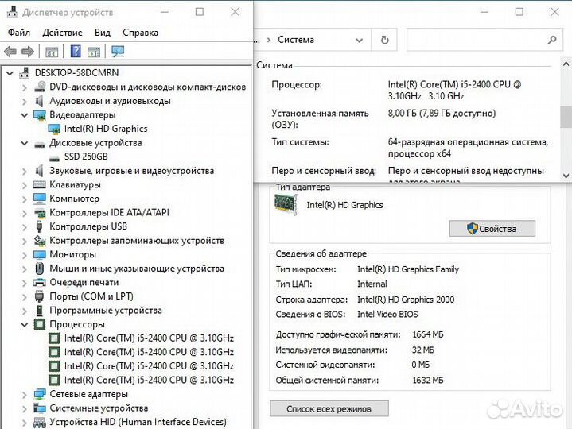Click the Список всех режимов button
572x429 pixels.
tap(329, 408)
